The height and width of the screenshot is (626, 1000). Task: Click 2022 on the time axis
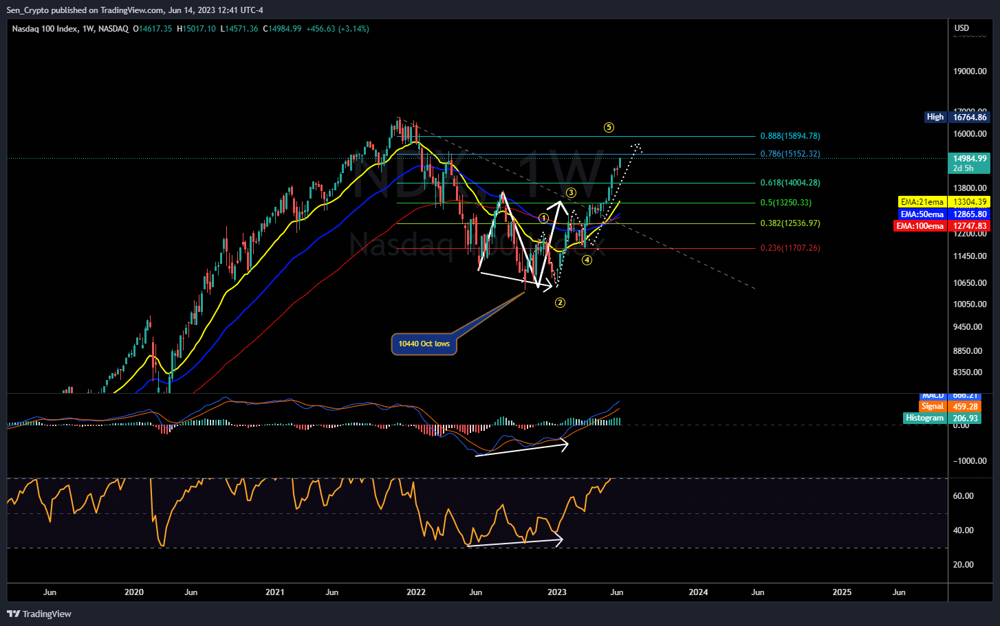click(416, 592)
